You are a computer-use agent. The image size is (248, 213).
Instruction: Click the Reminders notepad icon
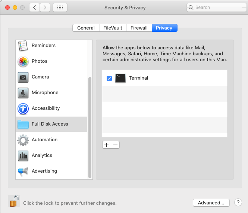(x=23, y=46)
